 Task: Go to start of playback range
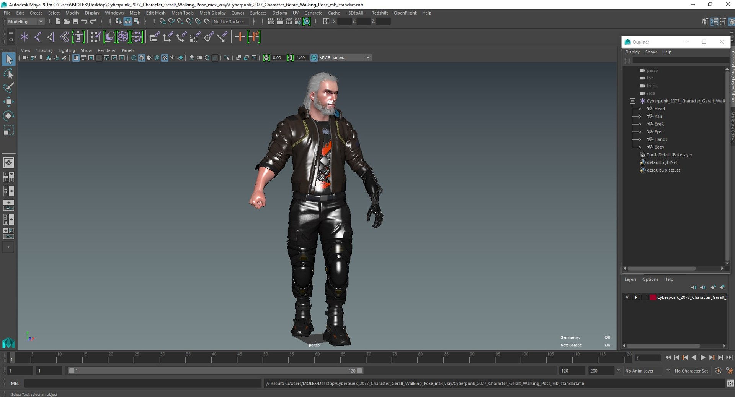(x=668, y=358)
